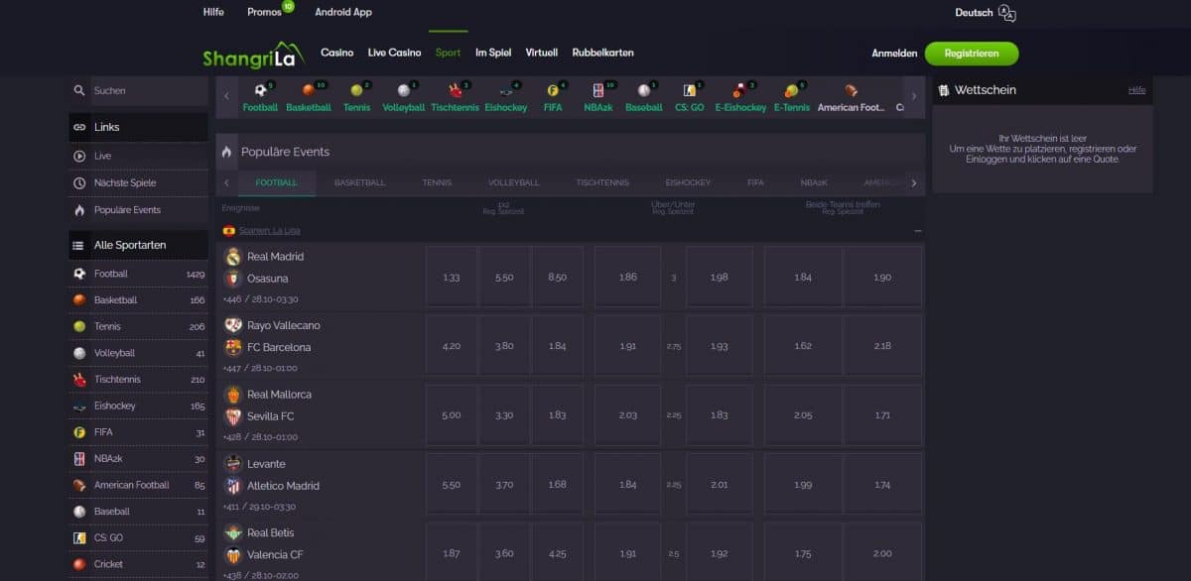Click the language globe icon beside Deutsch

(x=1007, y=14)
